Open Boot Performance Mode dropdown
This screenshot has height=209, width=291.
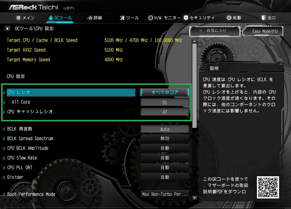pyautogui.click(x=165, y=194)
